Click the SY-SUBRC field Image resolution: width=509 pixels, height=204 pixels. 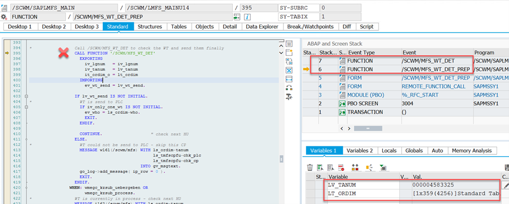[340, 8]
